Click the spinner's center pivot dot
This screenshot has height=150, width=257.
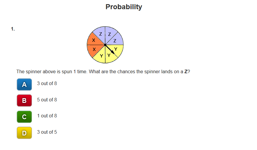(x=105, y=45)
